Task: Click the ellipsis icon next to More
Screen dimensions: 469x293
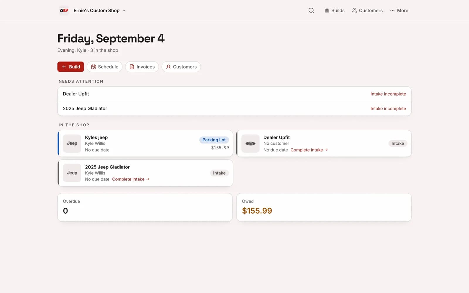Action: pyautogui.click(x=392, y=11)
